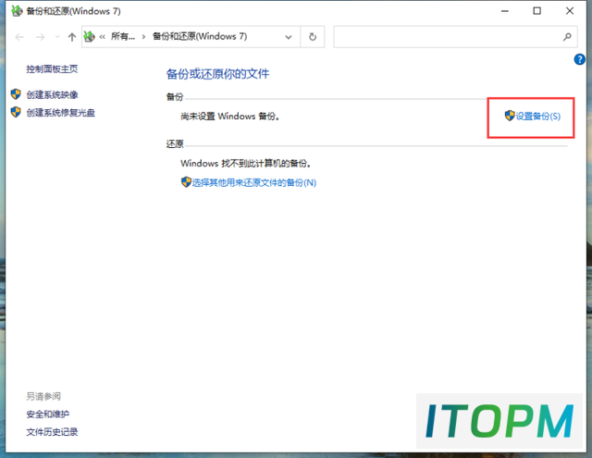The height and width of the screenshot is (458, 592).
Task: Click the forward navigation arrow
Action: coord(41,37)
